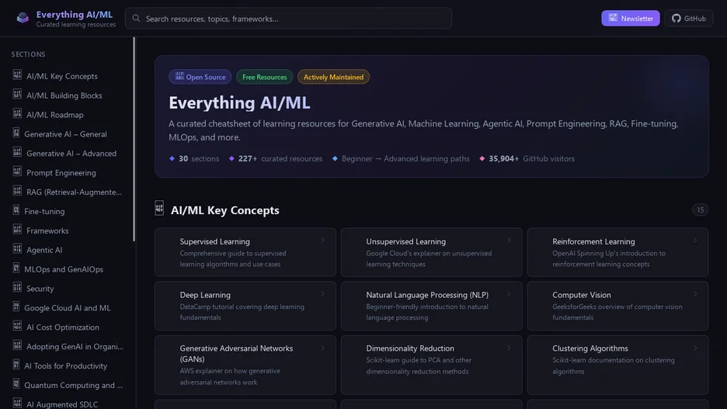The width and height of the screenshot is (727, 409).
Task: Open the Unsupervised Learning resource card
Action: click(432, 252)
